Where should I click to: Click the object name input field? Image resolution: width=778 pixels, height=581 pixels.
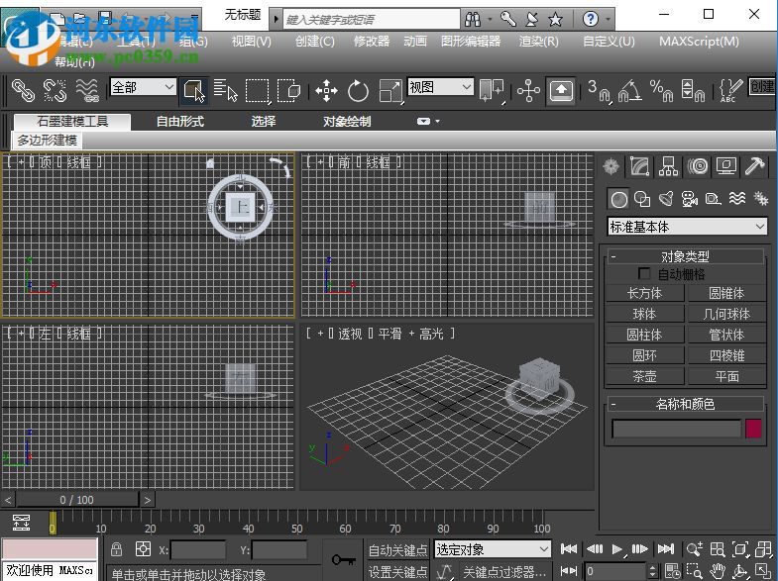point(676,429)
